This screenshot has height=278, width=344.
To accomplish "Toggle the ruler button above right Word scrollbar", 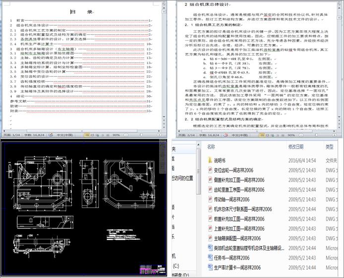I will pyautogui.click(x=339, y=4).
